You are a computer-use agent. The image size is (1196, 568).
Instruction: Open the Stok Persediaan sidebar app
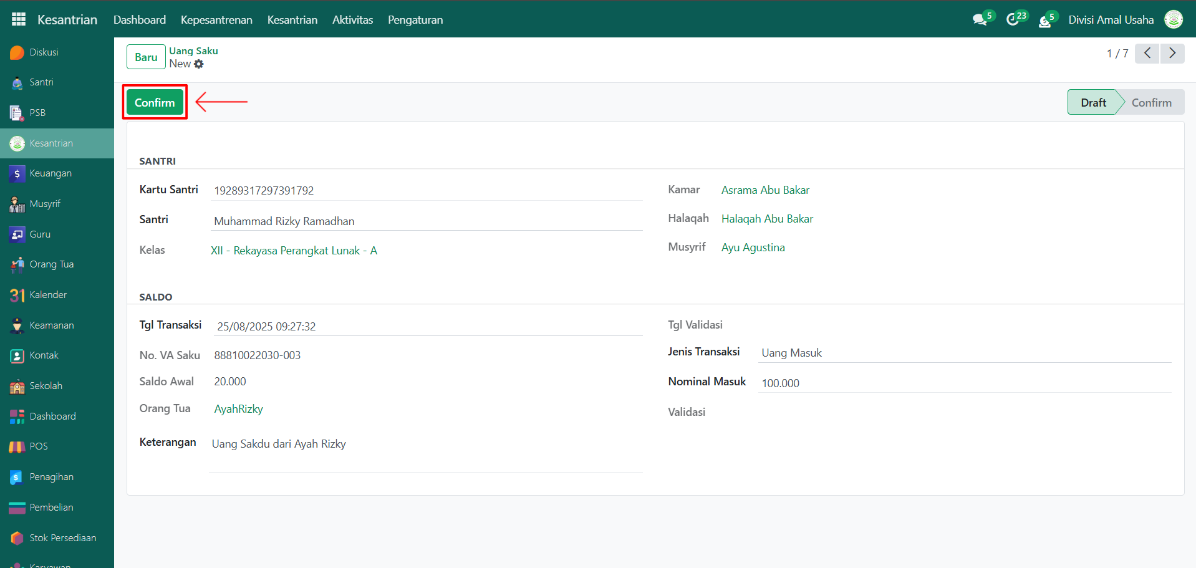(x=62, y=537)
